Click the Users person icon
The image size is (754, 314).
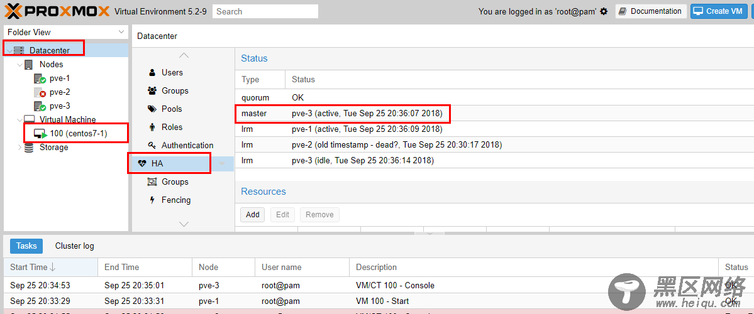(x=152, y=72)
